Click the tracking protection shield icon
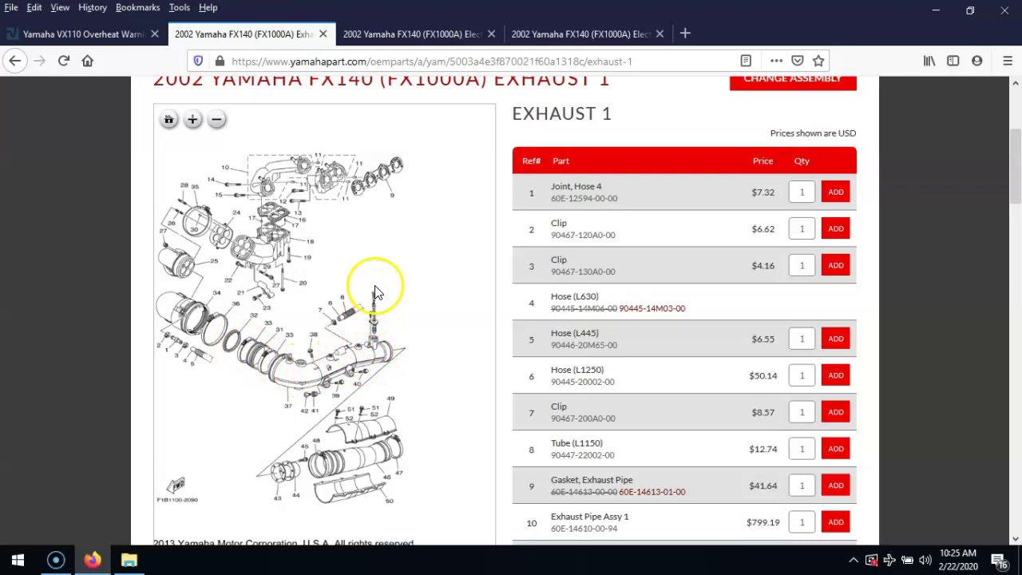Screen dimensions: 1022x575 coord(198,61)
